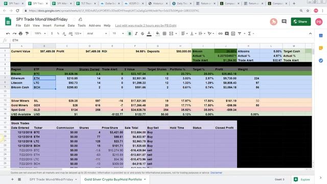The height and width of the screenshot is (184, 327).
Task: Format as percent icon
Action: click(x=58, y=34)
